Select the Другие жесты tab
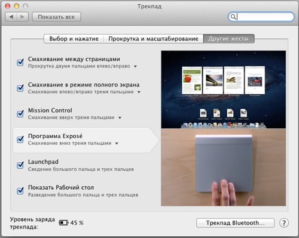Viewport: 299px width, 238px height. [228, 39]
